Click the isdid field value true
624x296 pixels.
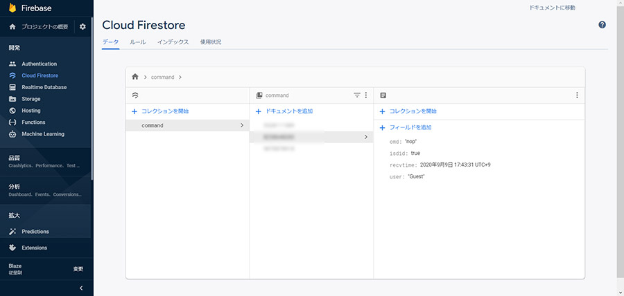pyautogui.click(x=415, y=153)
